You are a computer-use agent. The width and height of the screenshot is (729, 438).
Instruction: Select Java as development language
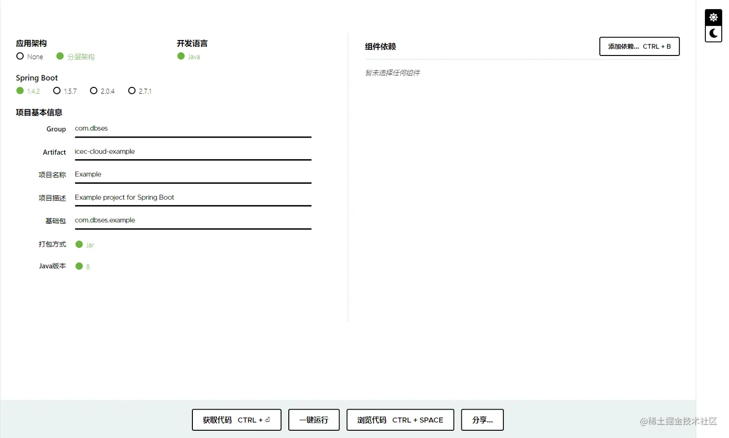[189, 56]
